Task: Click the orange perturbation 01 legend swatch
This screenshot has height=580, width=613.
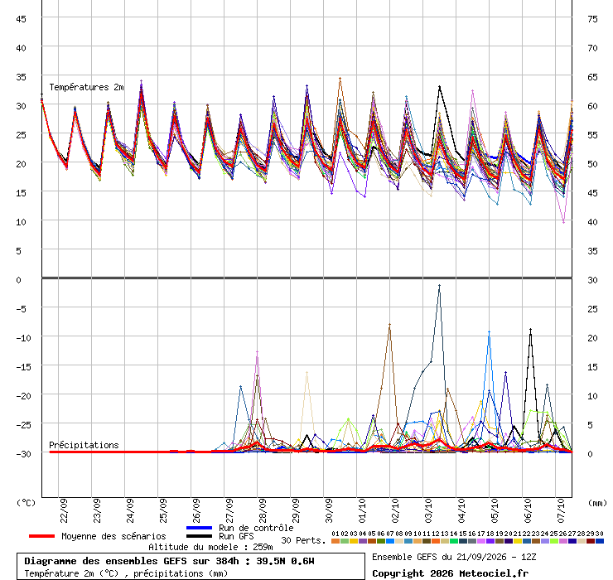Action: point(335,541)
